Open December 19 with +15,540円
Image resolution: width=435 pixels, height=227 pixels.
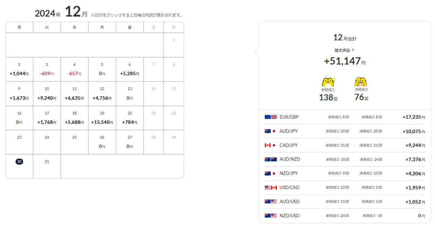[102, 118]
